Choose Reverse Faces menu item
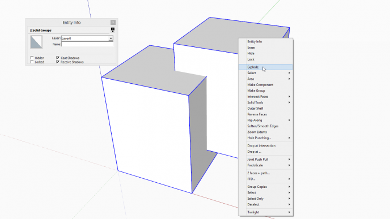Image resolution: width=390 pixels, height=219 pixels. [x=266, y=114]
